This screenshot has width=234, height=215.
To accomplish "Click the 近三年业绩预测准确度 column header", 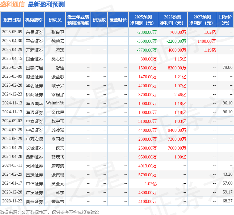I will (78, 20).
